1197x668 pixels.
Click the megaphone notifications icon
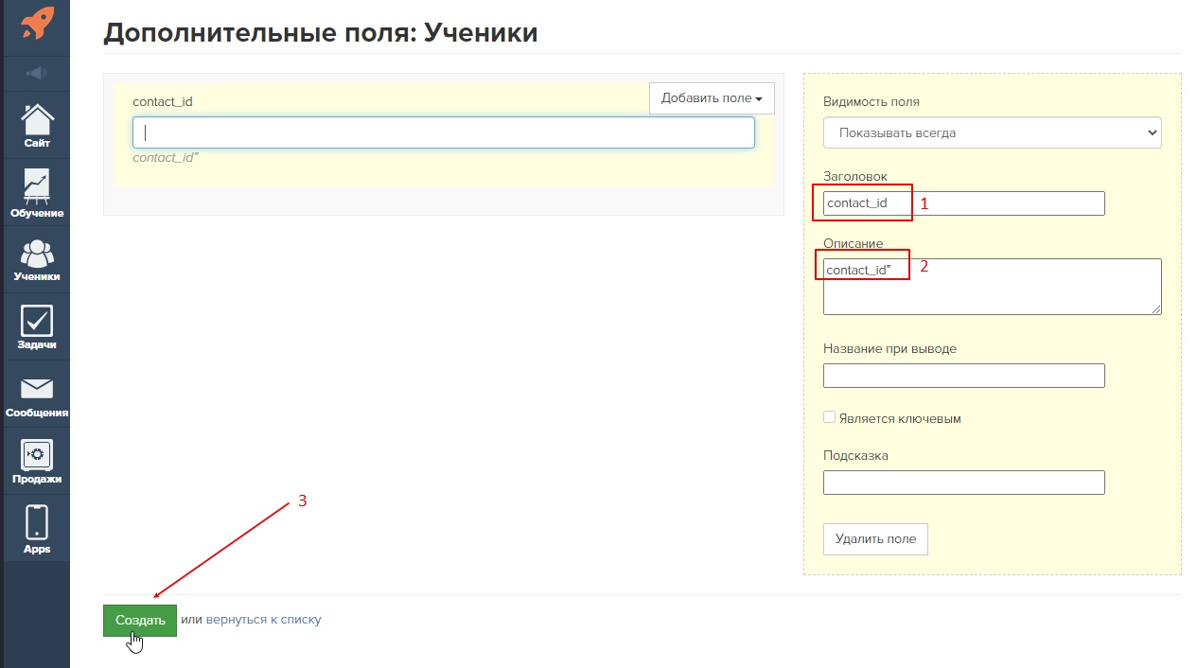[x=37, y=74]
